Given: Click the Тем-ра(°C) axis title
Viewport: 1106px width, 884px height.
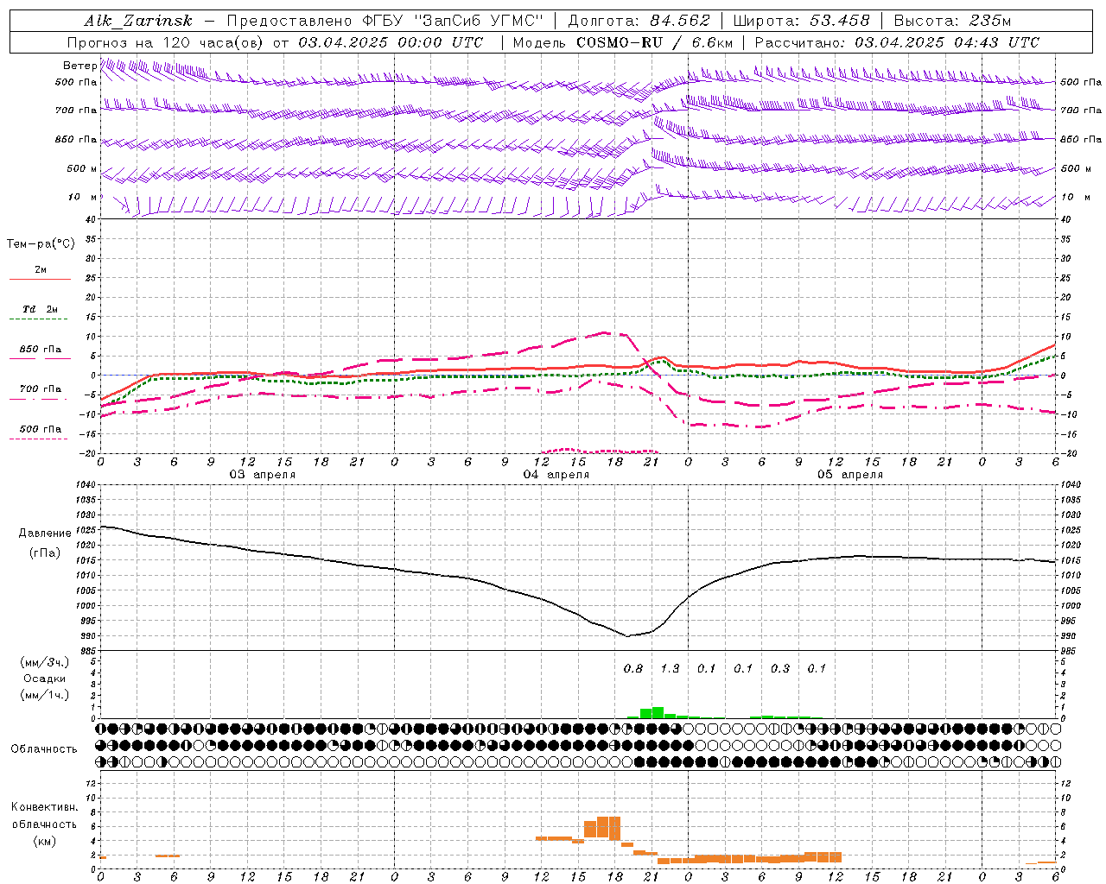Looking at the screenshot, I should [x=41, y=244].
